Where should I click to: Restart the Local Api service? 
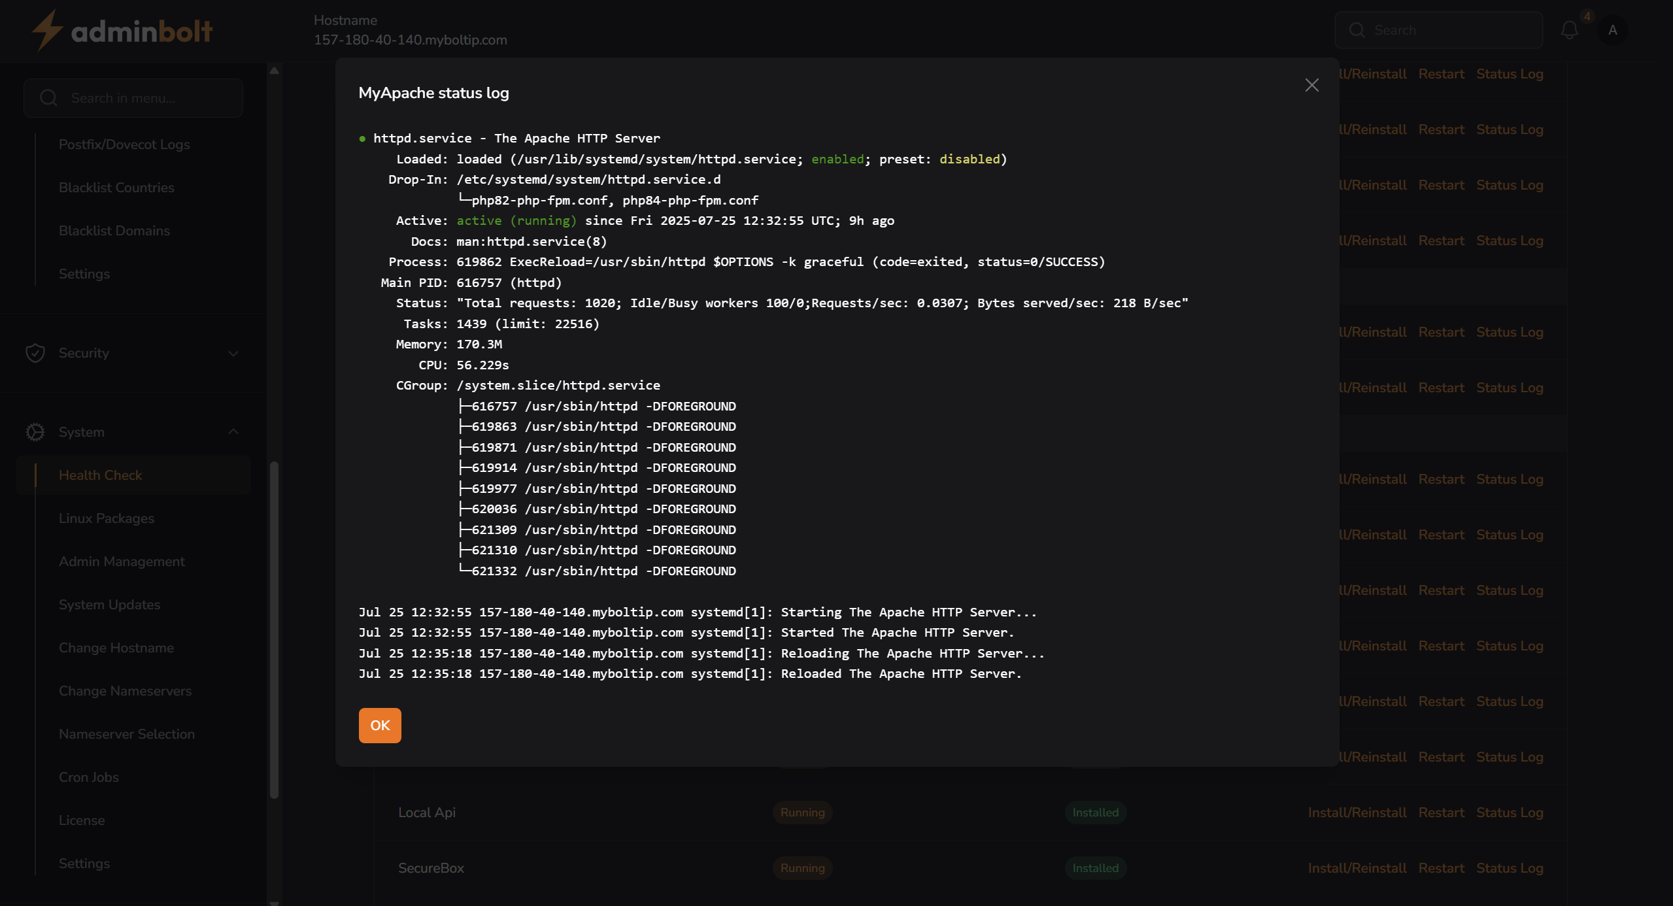coord(1441,813)
